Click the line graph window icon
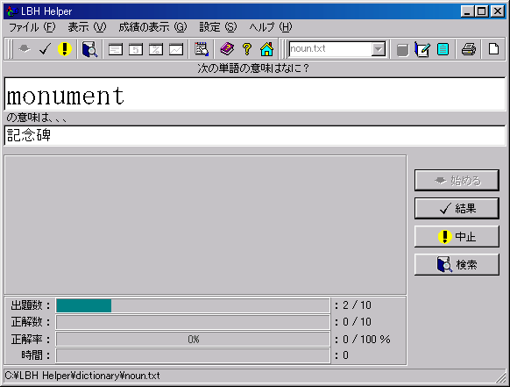Screen dimensions: 510x387 pos(176,49)
